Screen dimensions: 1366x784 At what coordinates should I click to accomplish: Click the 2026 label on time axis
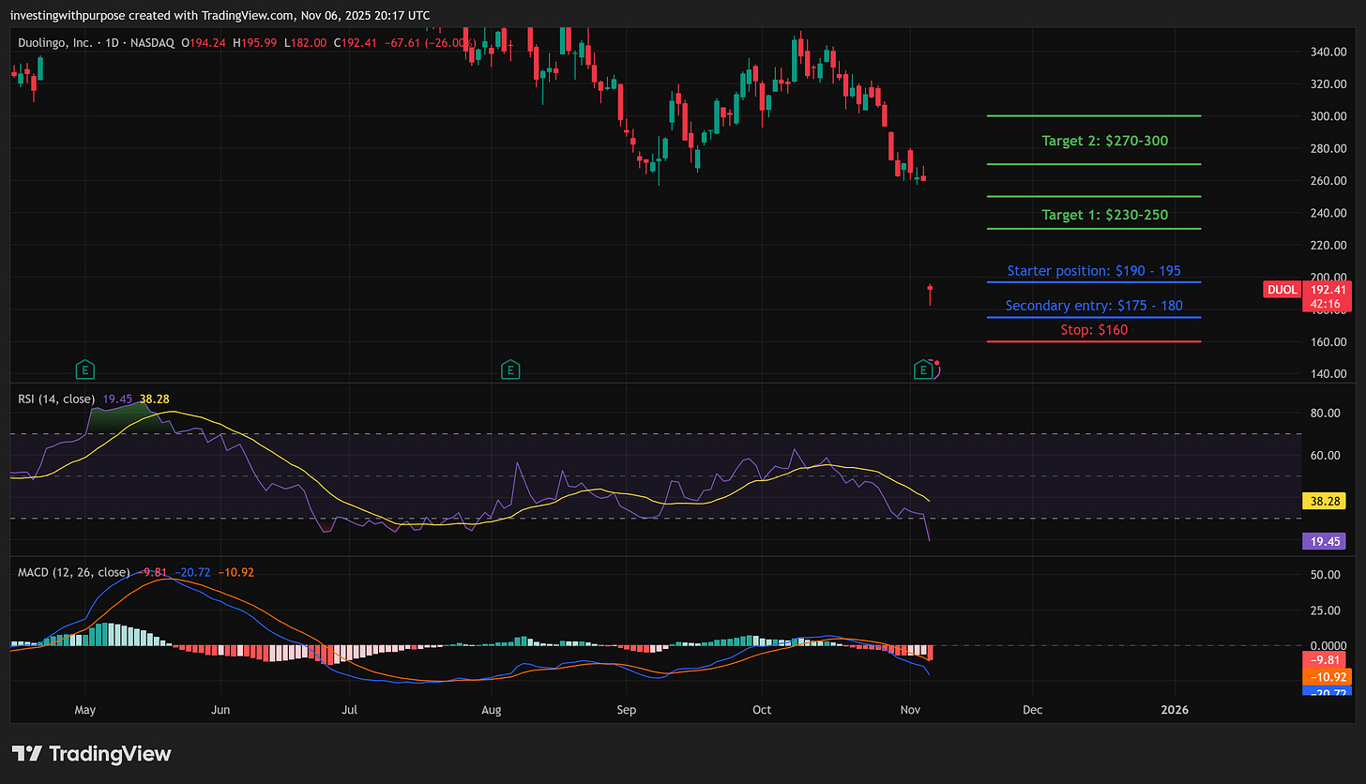(x=1174, y=710)
